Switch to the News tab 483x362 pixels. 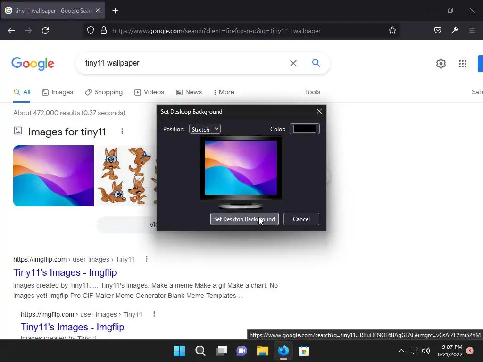point(189,92)
